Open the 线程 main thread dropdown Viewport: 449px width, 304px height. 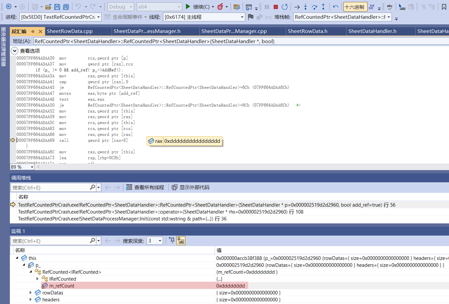242,17
